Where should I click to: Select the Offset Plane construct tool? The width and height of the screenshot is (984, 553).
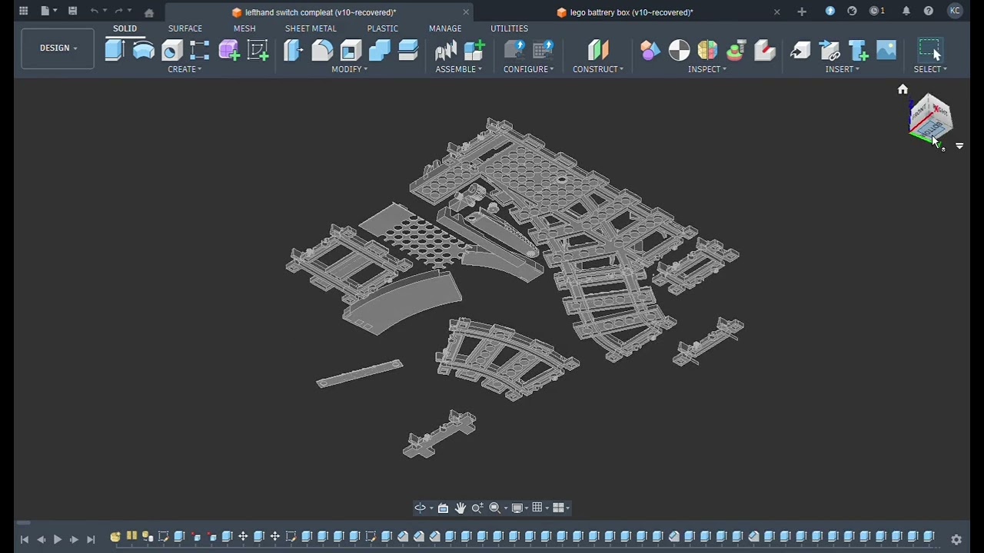pyautogui.click(x=598, y=51)
